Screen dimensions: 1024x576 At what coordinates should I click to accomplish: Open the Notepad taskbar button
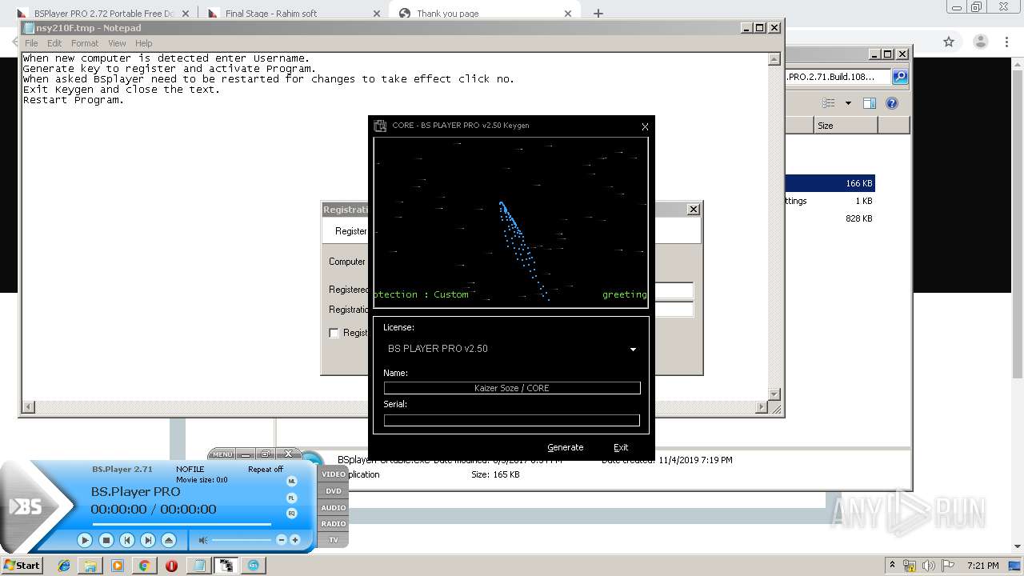coord(198,566)
